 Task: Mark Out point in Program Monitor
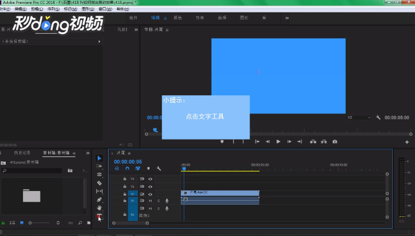(x=243, y=141)
